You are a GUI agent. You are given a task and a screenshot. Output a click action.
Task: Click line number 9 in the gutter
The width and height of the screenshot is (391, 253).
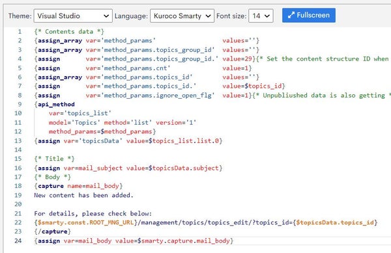pos(20,104)
